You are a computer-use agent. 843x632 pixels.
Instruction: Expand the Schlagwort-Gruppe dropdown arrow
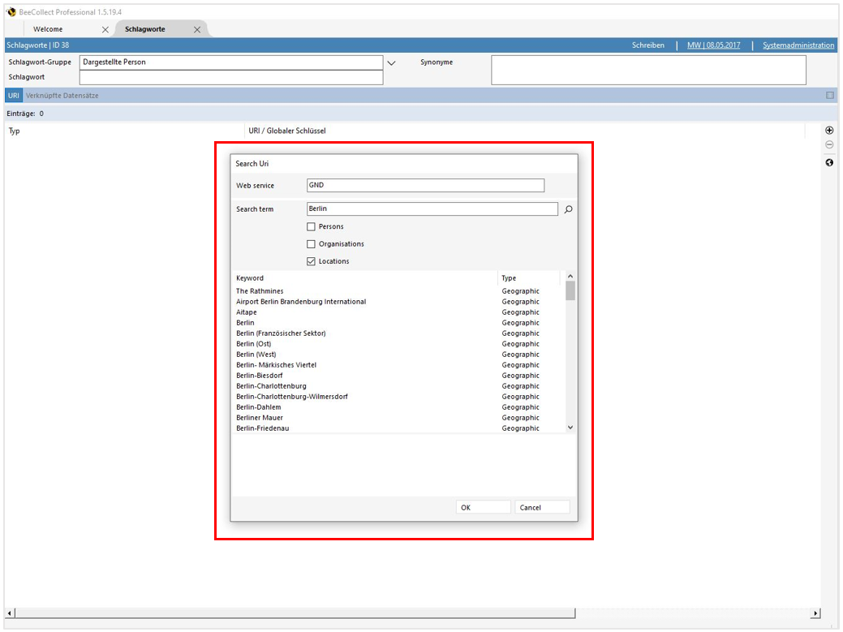391,62
